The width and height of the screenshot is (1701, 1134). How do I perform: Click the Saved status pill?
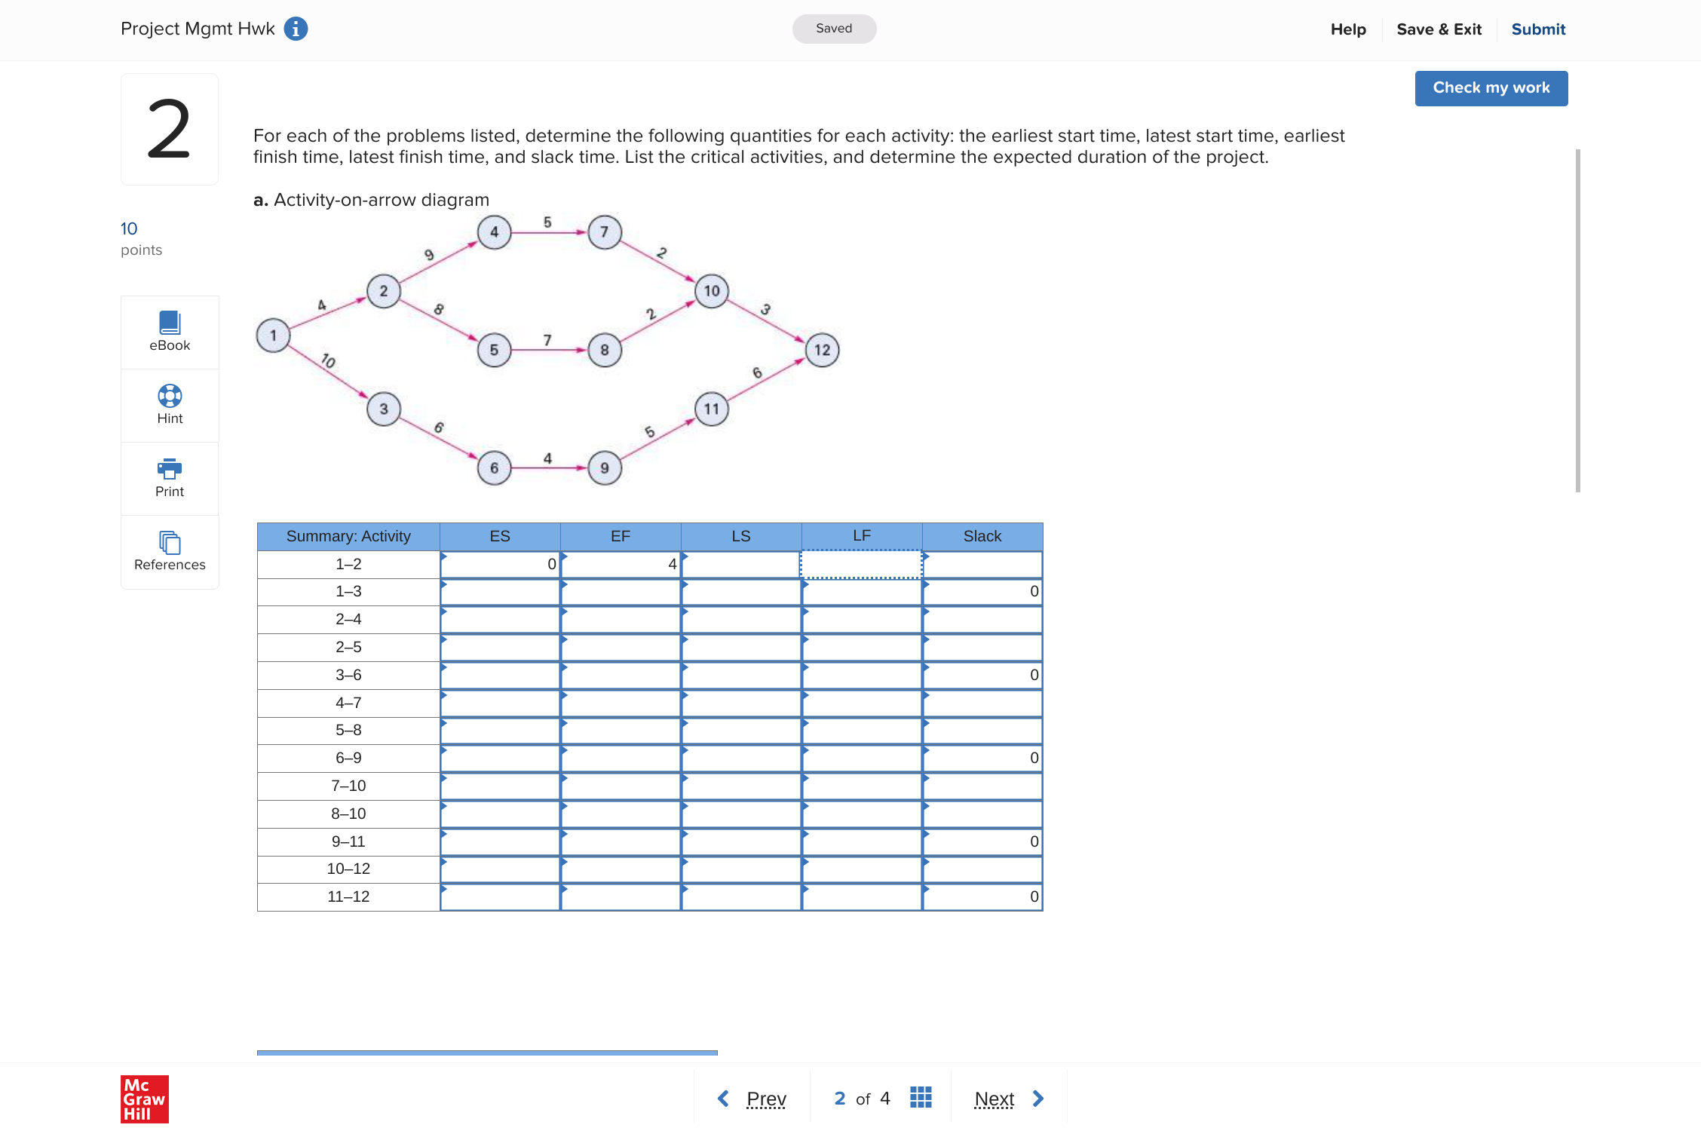834,28
